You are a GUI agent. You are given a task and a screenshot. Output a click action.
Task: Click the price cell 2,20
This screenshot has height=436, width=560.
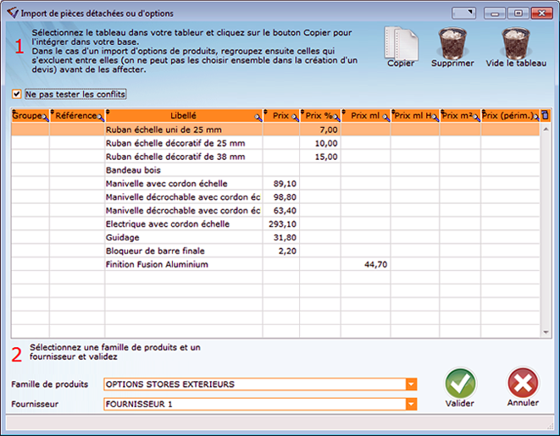281,251
